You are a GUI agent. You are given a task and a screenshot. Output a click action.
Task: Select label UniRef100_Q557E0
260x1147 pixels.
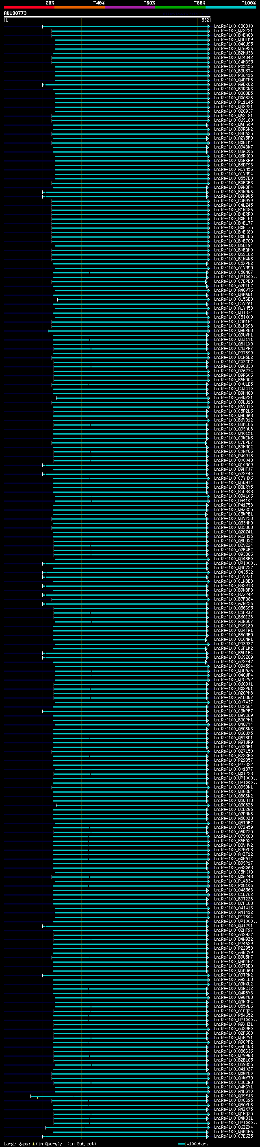pos(233,178)
